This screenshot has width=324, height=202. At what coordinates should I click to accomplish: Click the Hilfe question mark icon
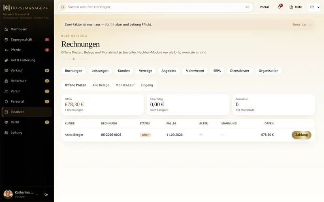pyautogui.click(x=291, y=7)
